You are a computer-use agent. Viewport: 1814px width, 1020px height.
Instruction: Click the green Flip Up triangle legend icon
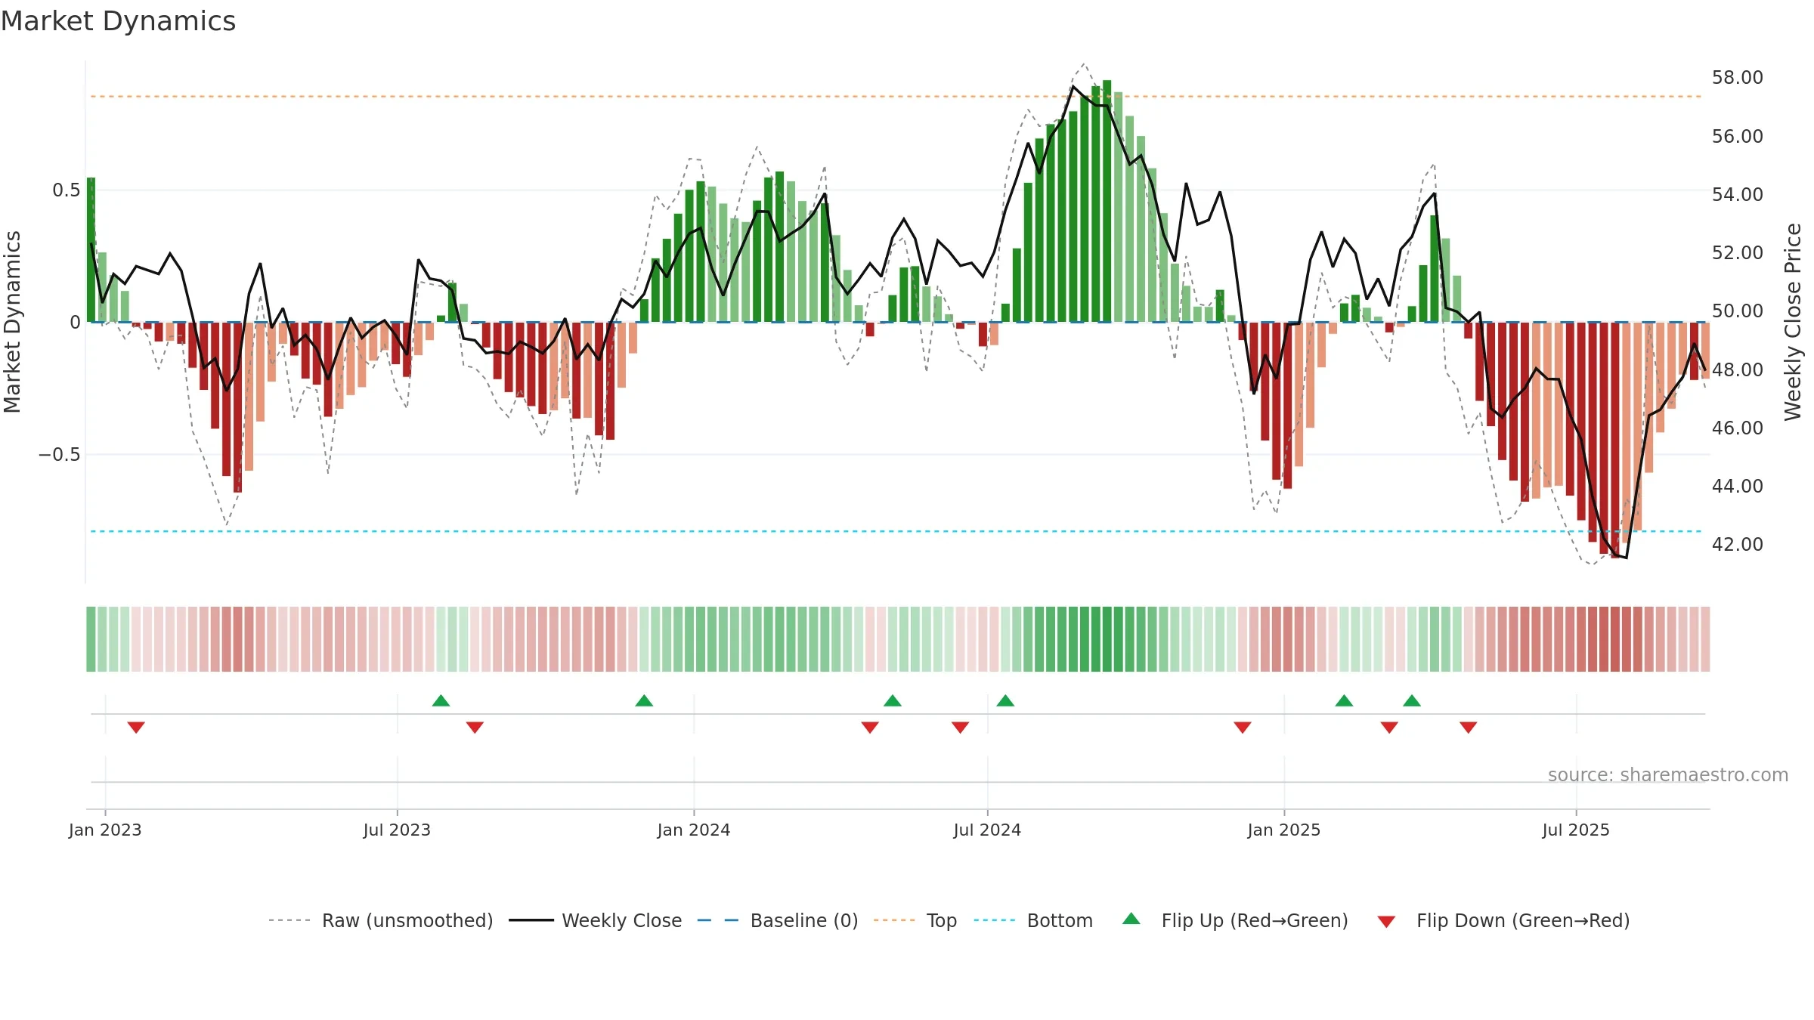click(1131, 919)
